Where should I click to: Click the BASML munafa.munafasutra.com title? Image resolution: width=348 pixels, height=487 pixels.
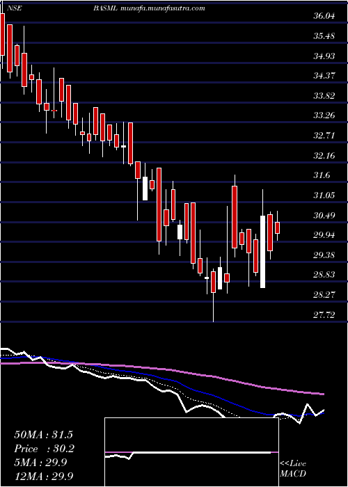coord(149,8)
